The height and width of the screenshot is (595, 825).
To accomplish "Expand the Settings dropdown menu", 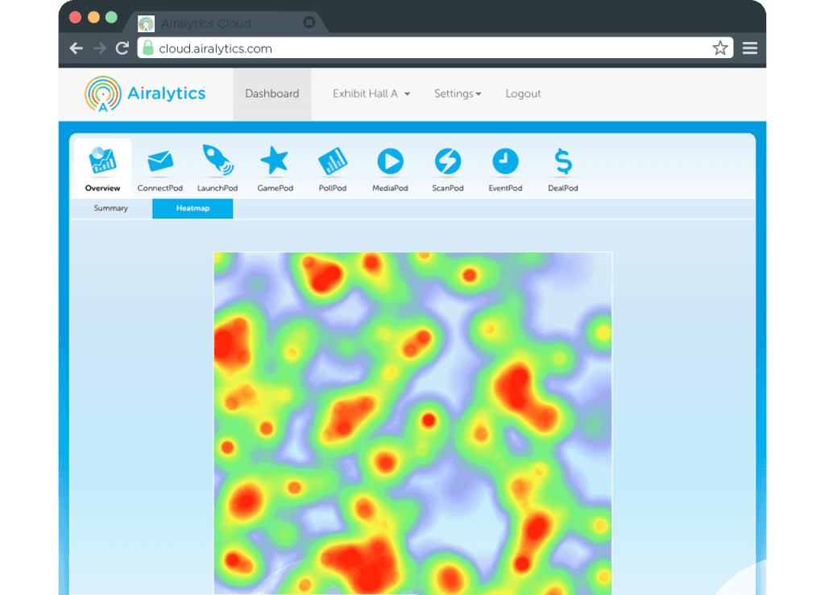I will pos(458,94).
